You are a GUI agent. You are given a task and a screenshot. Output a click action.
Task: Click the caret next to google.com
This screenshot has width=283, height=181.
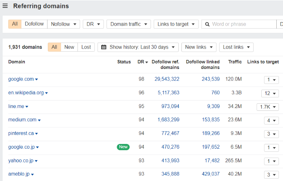[x=37, y=80]
